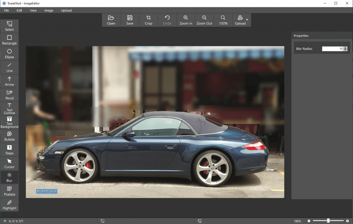The image size is (353, 224).
Task: Click Zoom in on the toolbar
Action: [185, 20]
